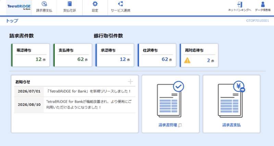The height and width of the screenshot is (146, 274).
Task: Open the 承認待ち 12件 card
Action: click(115, 55)
